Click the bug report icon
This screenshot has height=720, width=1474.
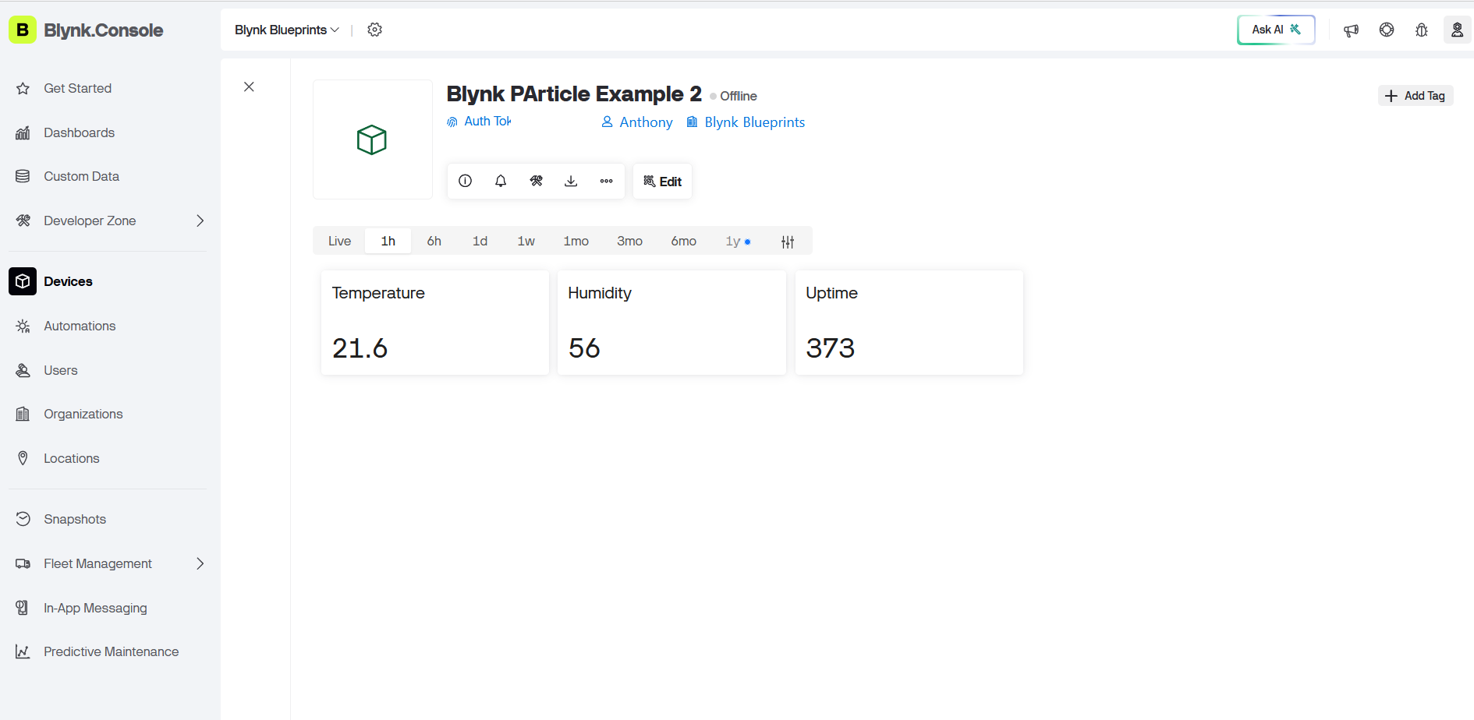tap(1422, 30)
